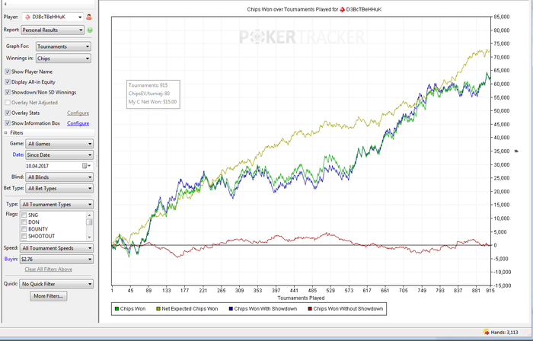Click the player profile icon beside Player dropdown
Image resolution: width=533 pixels, height=341 pixels.
coord(89,17)
